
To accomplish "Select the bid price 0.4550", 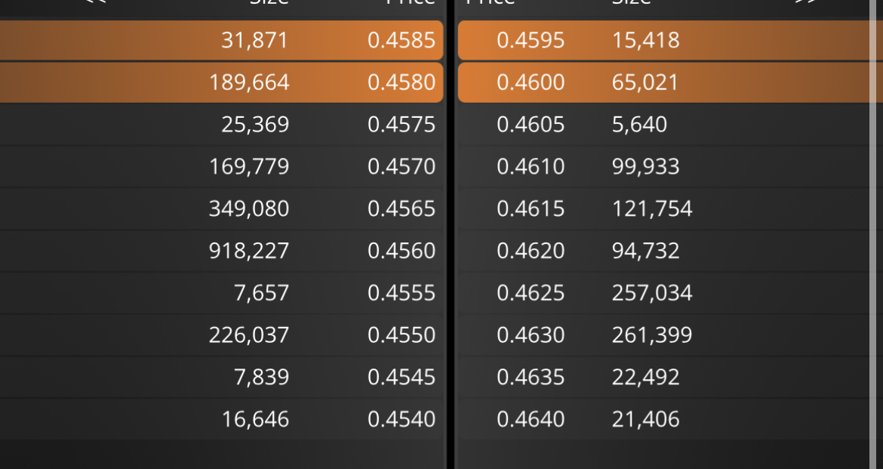I will tap(402, 335).
